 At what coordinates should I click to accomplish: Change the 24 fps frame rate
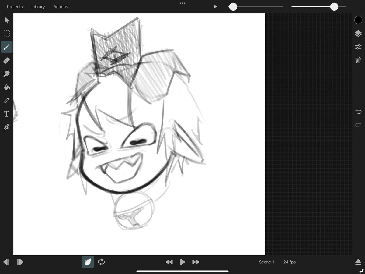[290, 262]
